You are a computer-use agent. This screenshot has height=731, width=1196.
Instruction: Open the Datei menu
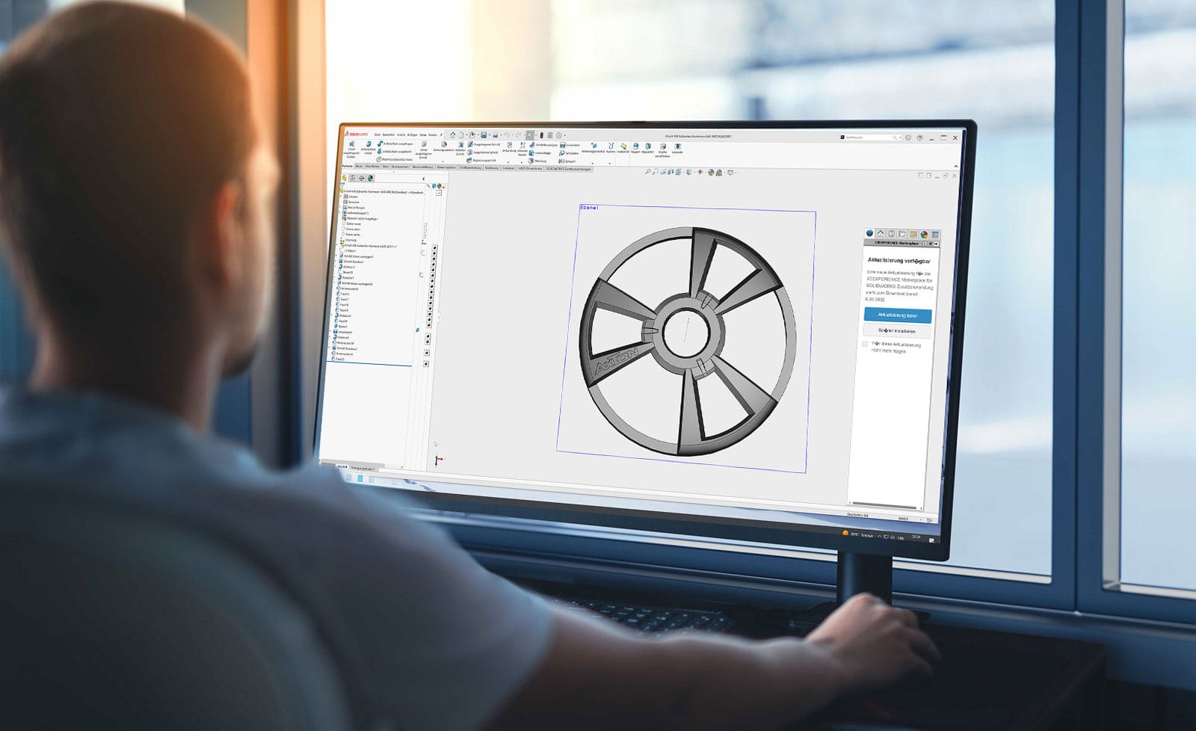coord(377,135)
